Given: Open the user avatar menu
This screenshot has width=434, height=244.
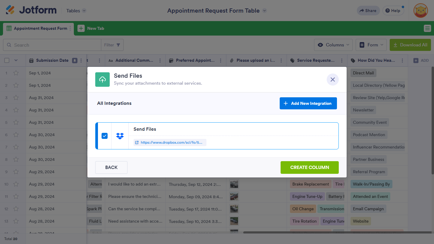Looking at the screenshot, I should (x=420, y=11).
